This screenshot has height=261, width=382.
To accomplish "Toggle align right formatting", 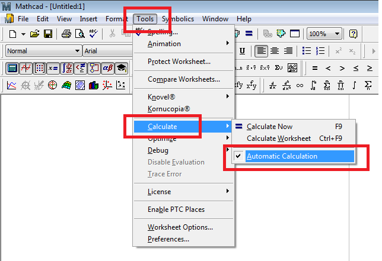I will coord(288,51).
